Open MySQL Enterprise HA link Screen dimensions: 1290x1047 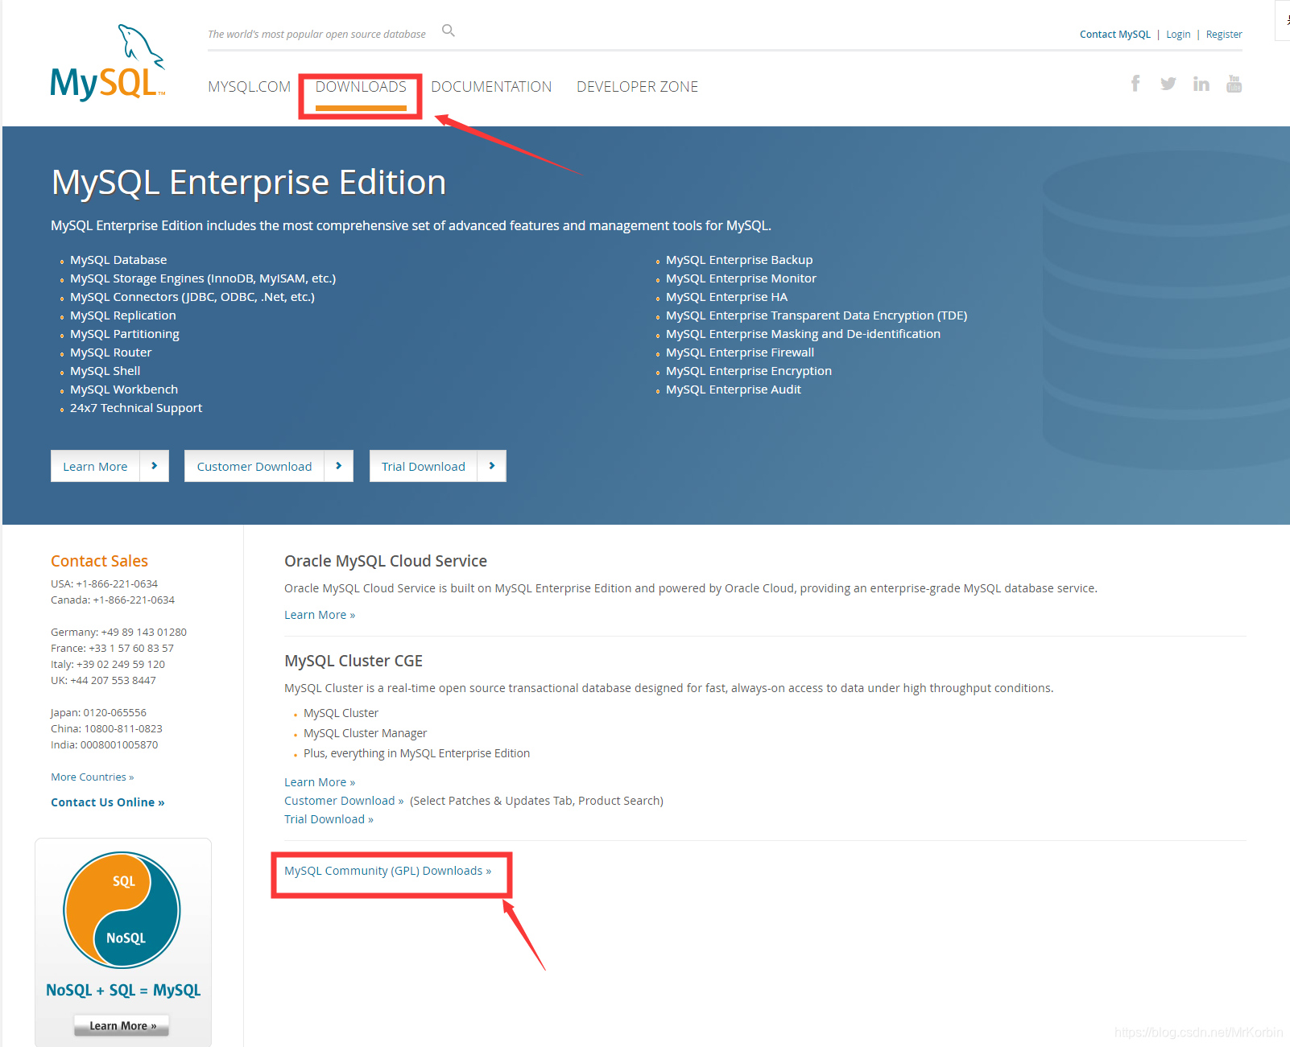click(x=726, y=297)
